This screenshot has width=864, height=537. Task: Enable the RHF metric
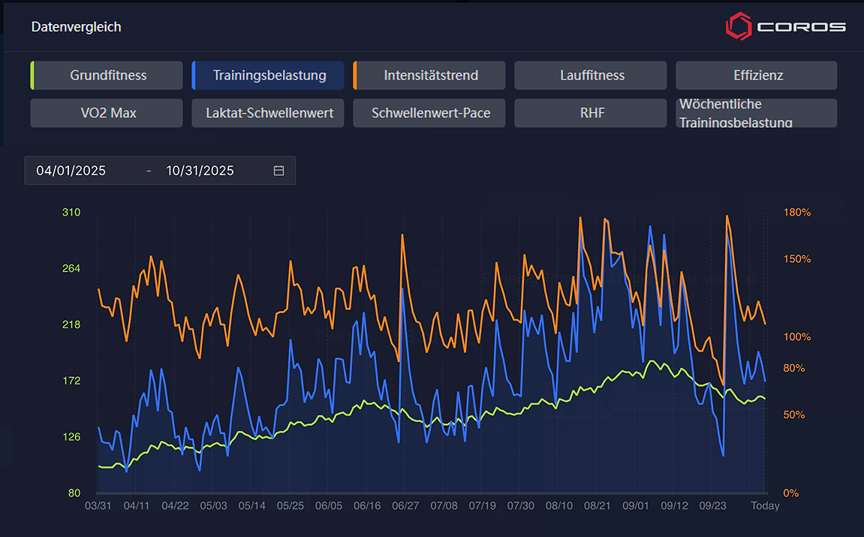coord(592,113)
